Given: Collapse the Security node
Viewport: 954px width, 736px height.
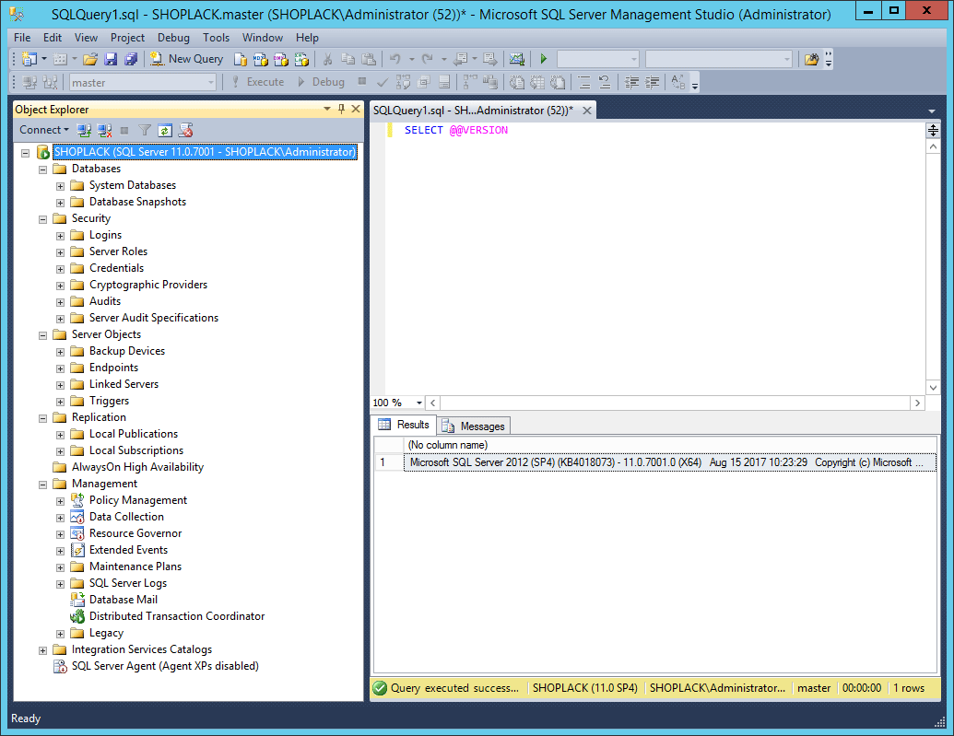Looking at the screenshot, I should 42,219.
